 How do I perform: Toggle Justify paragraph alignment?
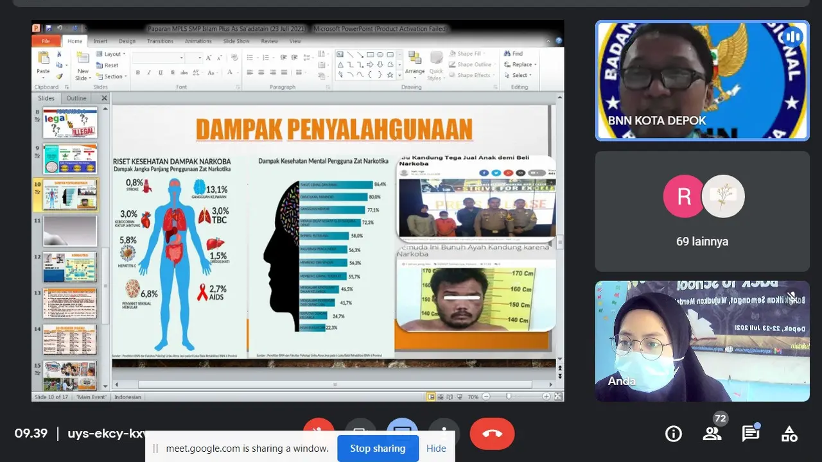(284, 73)
